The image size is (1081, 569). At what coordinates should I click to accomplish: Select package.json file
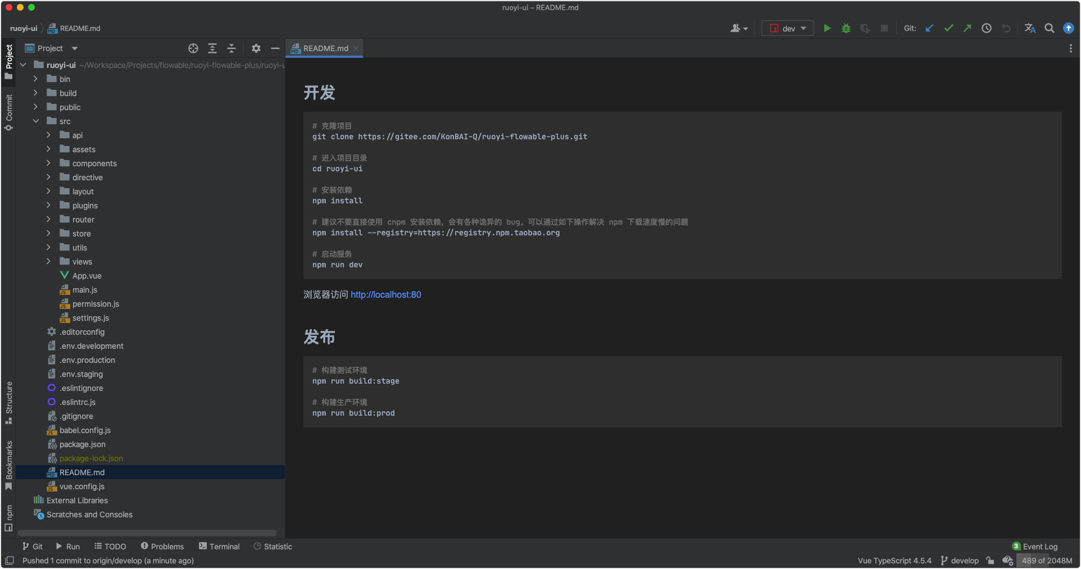82,444
